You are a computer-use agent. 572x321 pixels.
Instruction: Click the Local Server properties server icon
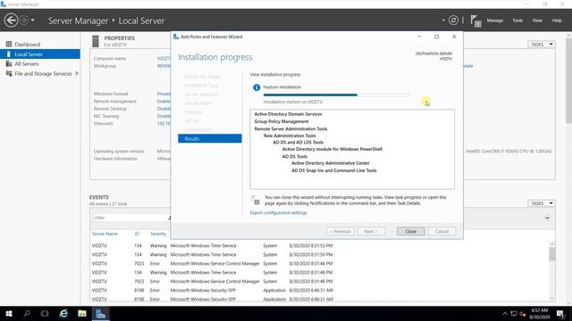point(96,41)
